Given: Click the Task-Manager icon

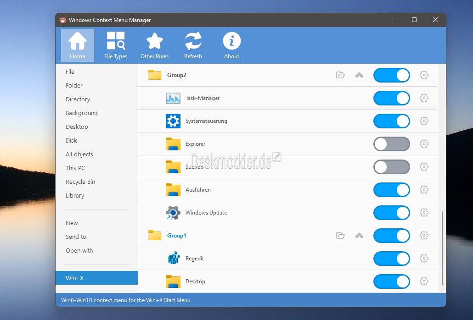Looking at the screenshot, I should point(173,98).
